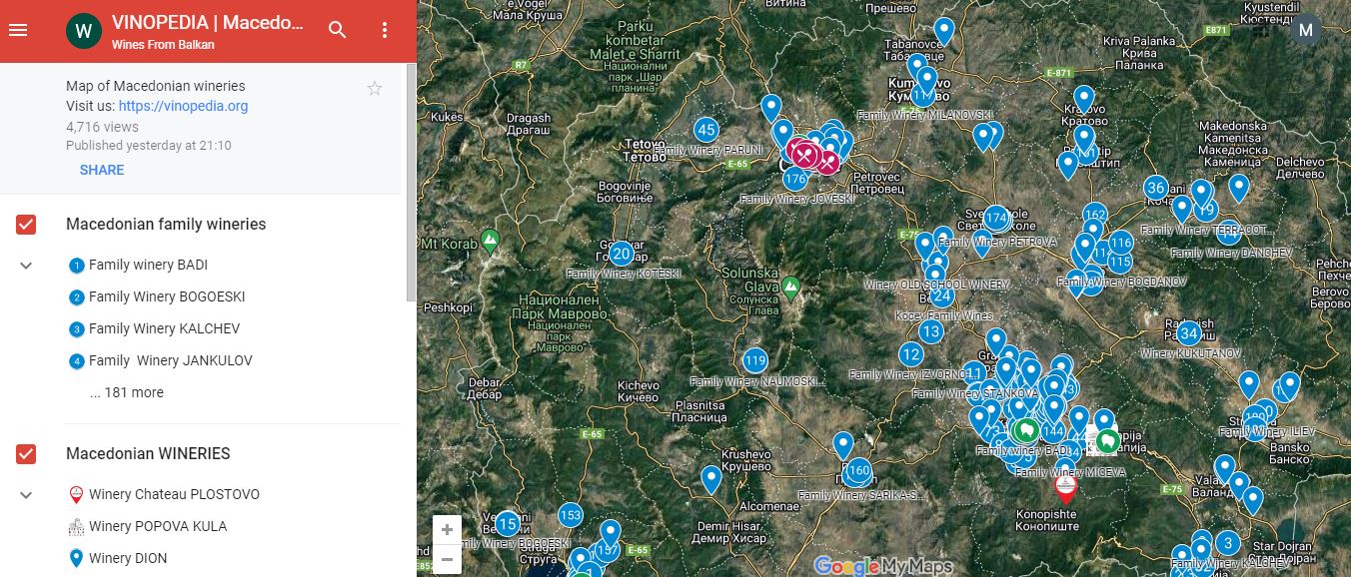
Task: Open the M account avatar
Action: coord(1305,30)
